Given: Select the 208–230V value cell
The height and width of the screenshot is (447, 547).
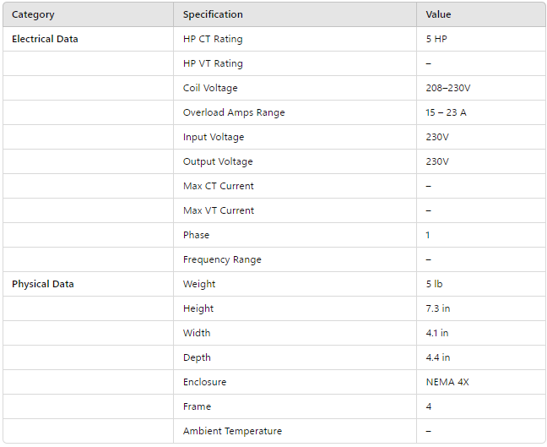Looking at the screenshot, I should coord(447,88).
